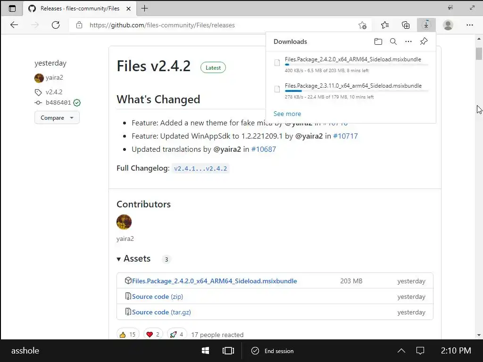The image size is (483, 362).
Task: Open the Files v2.4.2 release title
Action: pyautogui.click(x=153, y=66)
